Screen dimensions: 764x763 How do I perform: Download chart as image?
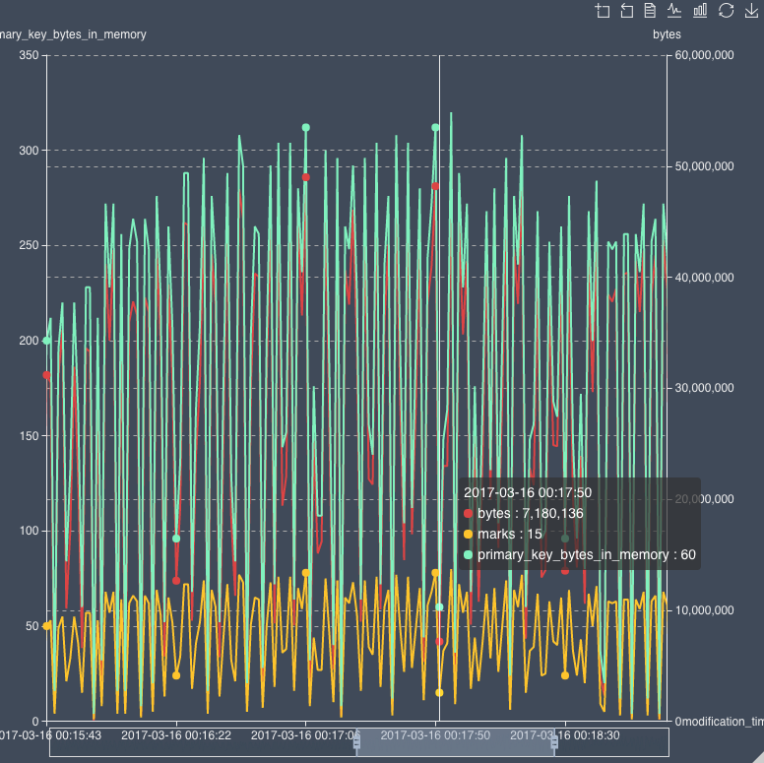pos(751,11)
